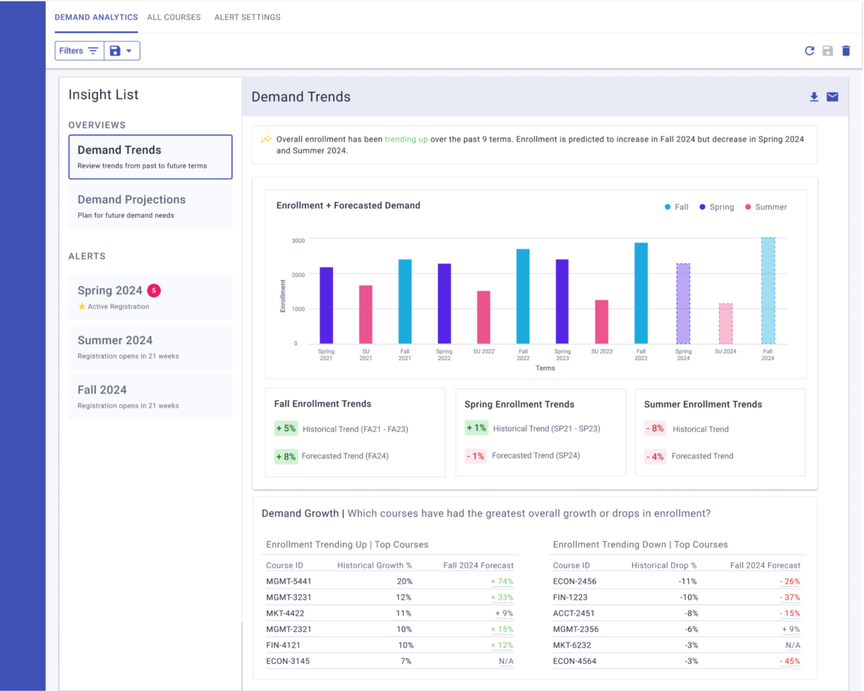Viewport: 864px width, 691px height.
Task: Click the forecasted SU 2024 bar
Action: pos(726,324)
